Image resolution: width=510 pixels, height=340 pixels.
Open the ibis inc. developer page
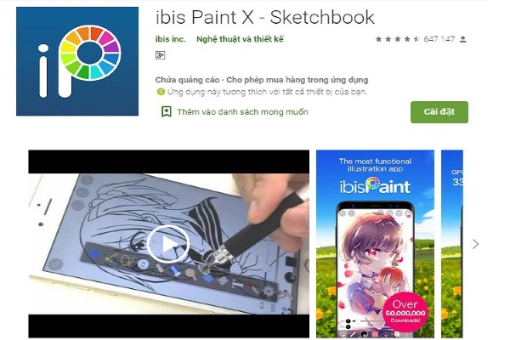[x=171, y=39]
